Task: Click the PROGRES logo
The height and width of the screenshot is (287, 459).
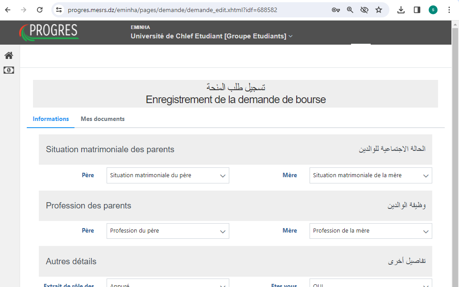Action: point(49,32)
